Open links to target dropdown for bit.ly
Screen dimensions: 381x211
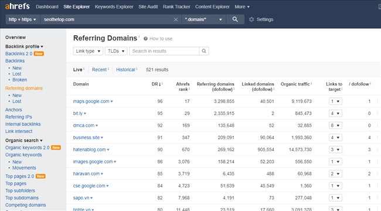(x=335, y=113)
